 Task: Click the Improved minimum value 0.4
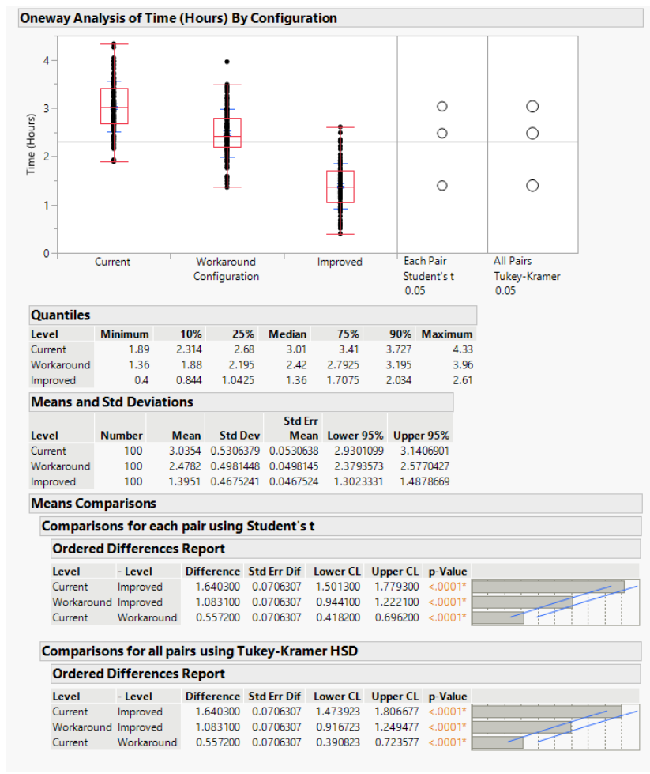click(141, 380)
